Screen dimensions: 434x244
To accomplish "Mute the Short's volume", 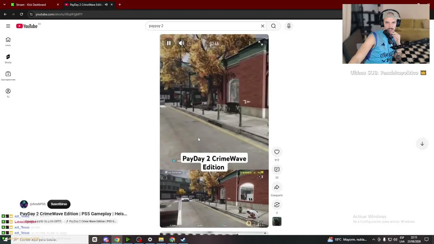I will click(x=181, y=43).
